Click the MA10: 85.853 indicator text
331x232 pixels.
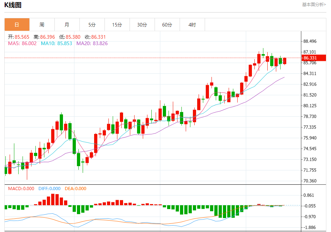57,44
